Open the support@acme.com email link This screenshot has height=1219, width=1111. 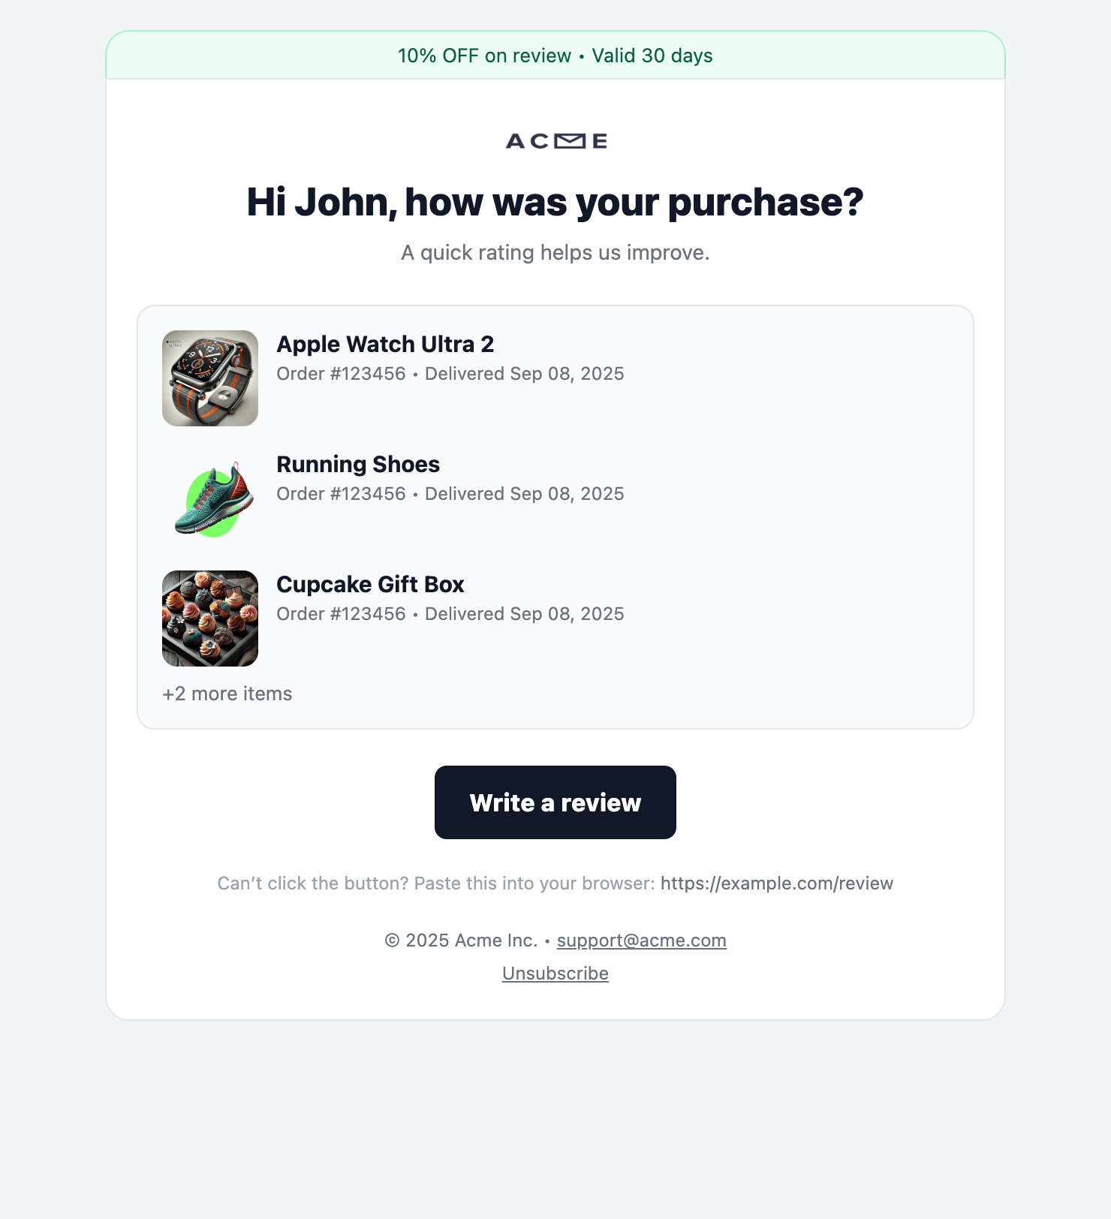pyautogui.click(x=641, y=941)
